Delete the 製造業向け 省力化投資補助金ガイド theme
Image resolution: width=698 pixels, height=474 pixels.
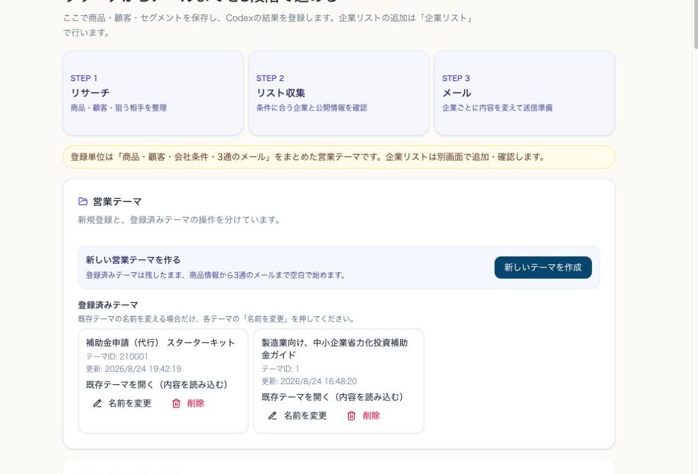[x=363, y=416]
